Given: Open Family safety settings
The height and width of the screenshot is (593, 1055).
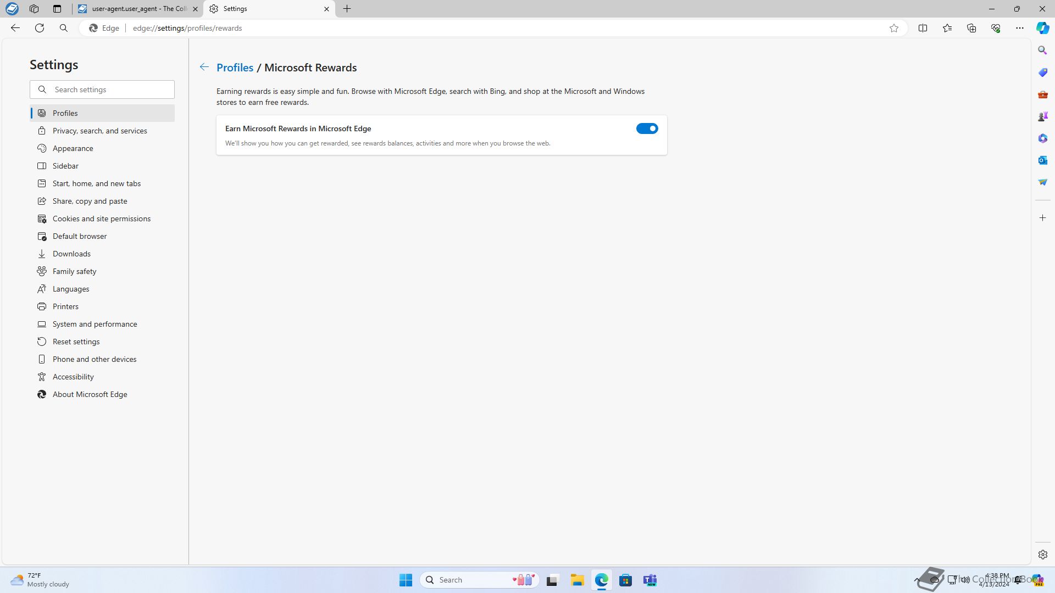Looking at the screenshot, I should coord(102,271).
